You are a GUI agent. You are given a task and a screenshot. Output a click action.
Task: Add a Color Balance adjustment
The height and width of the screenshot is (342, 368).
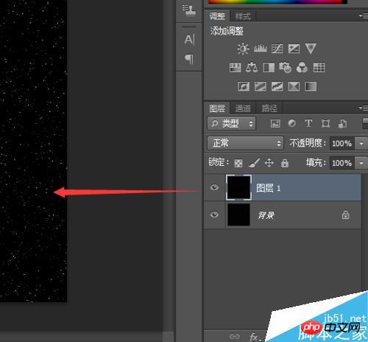[252, 67]
